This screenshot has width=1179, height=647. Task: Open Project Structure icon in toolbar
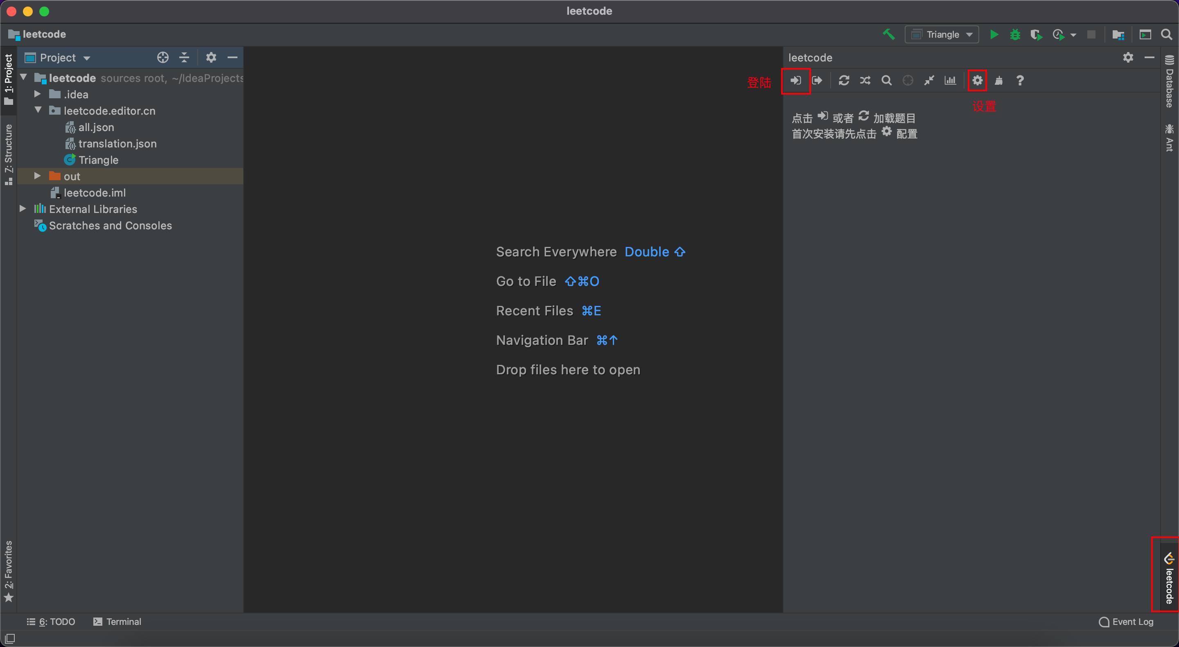1118,34
